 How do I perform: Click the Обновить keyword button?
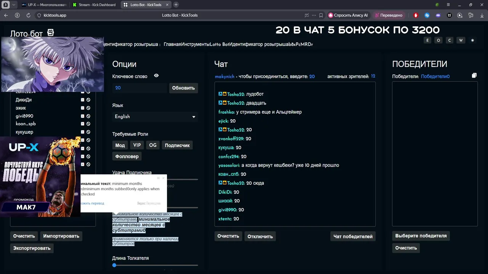[x=183, y=88]
